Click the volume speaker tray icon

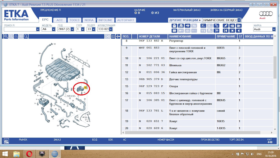[x=252, y=154]
